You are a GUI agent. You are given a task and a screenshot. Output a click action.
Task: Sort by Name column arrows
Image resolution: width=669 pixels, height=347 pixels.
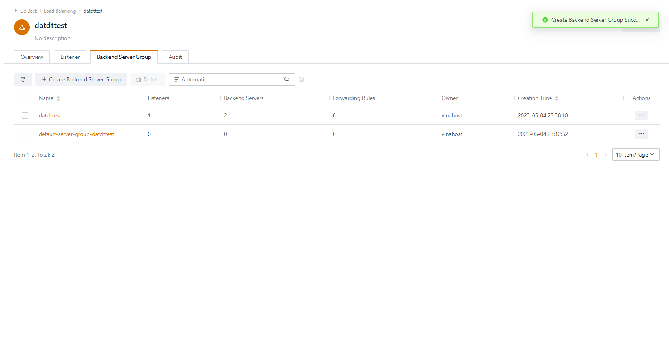(x=58, y=98)
